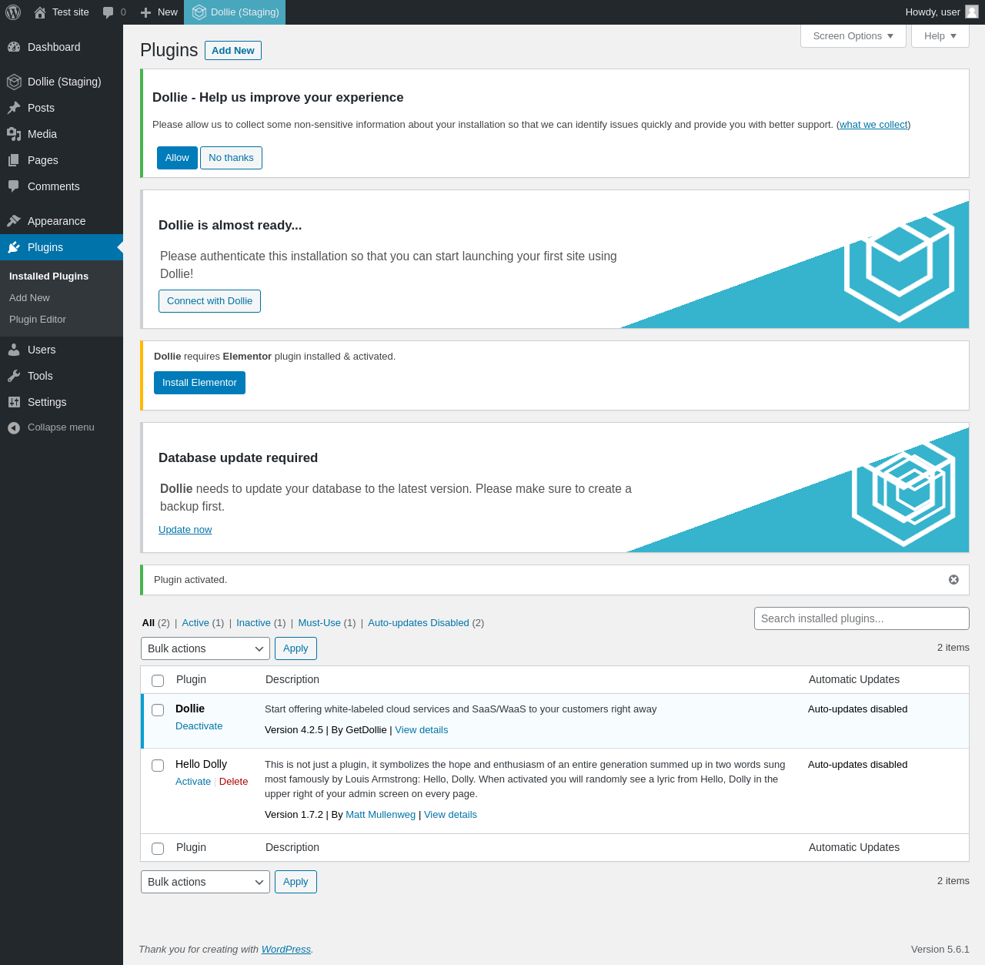985x965 pixels.
Task: Click the Plugins plug icon
Action: pos(14,247)
